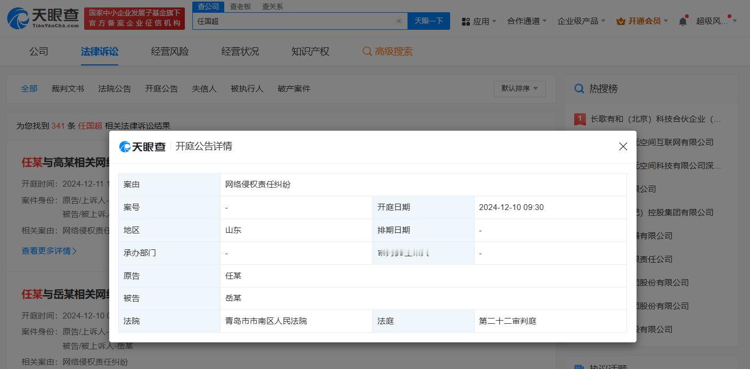
Task: Expand the 企业级产品 dropdown
Action: (x=581, y=21)
